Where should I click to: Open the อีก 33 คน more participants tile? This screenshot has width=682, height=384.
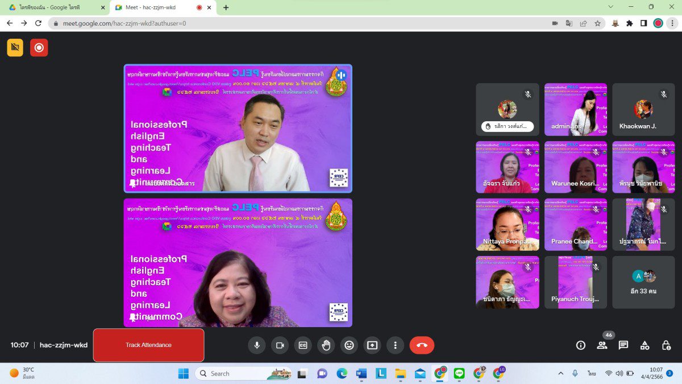(643, 282)
